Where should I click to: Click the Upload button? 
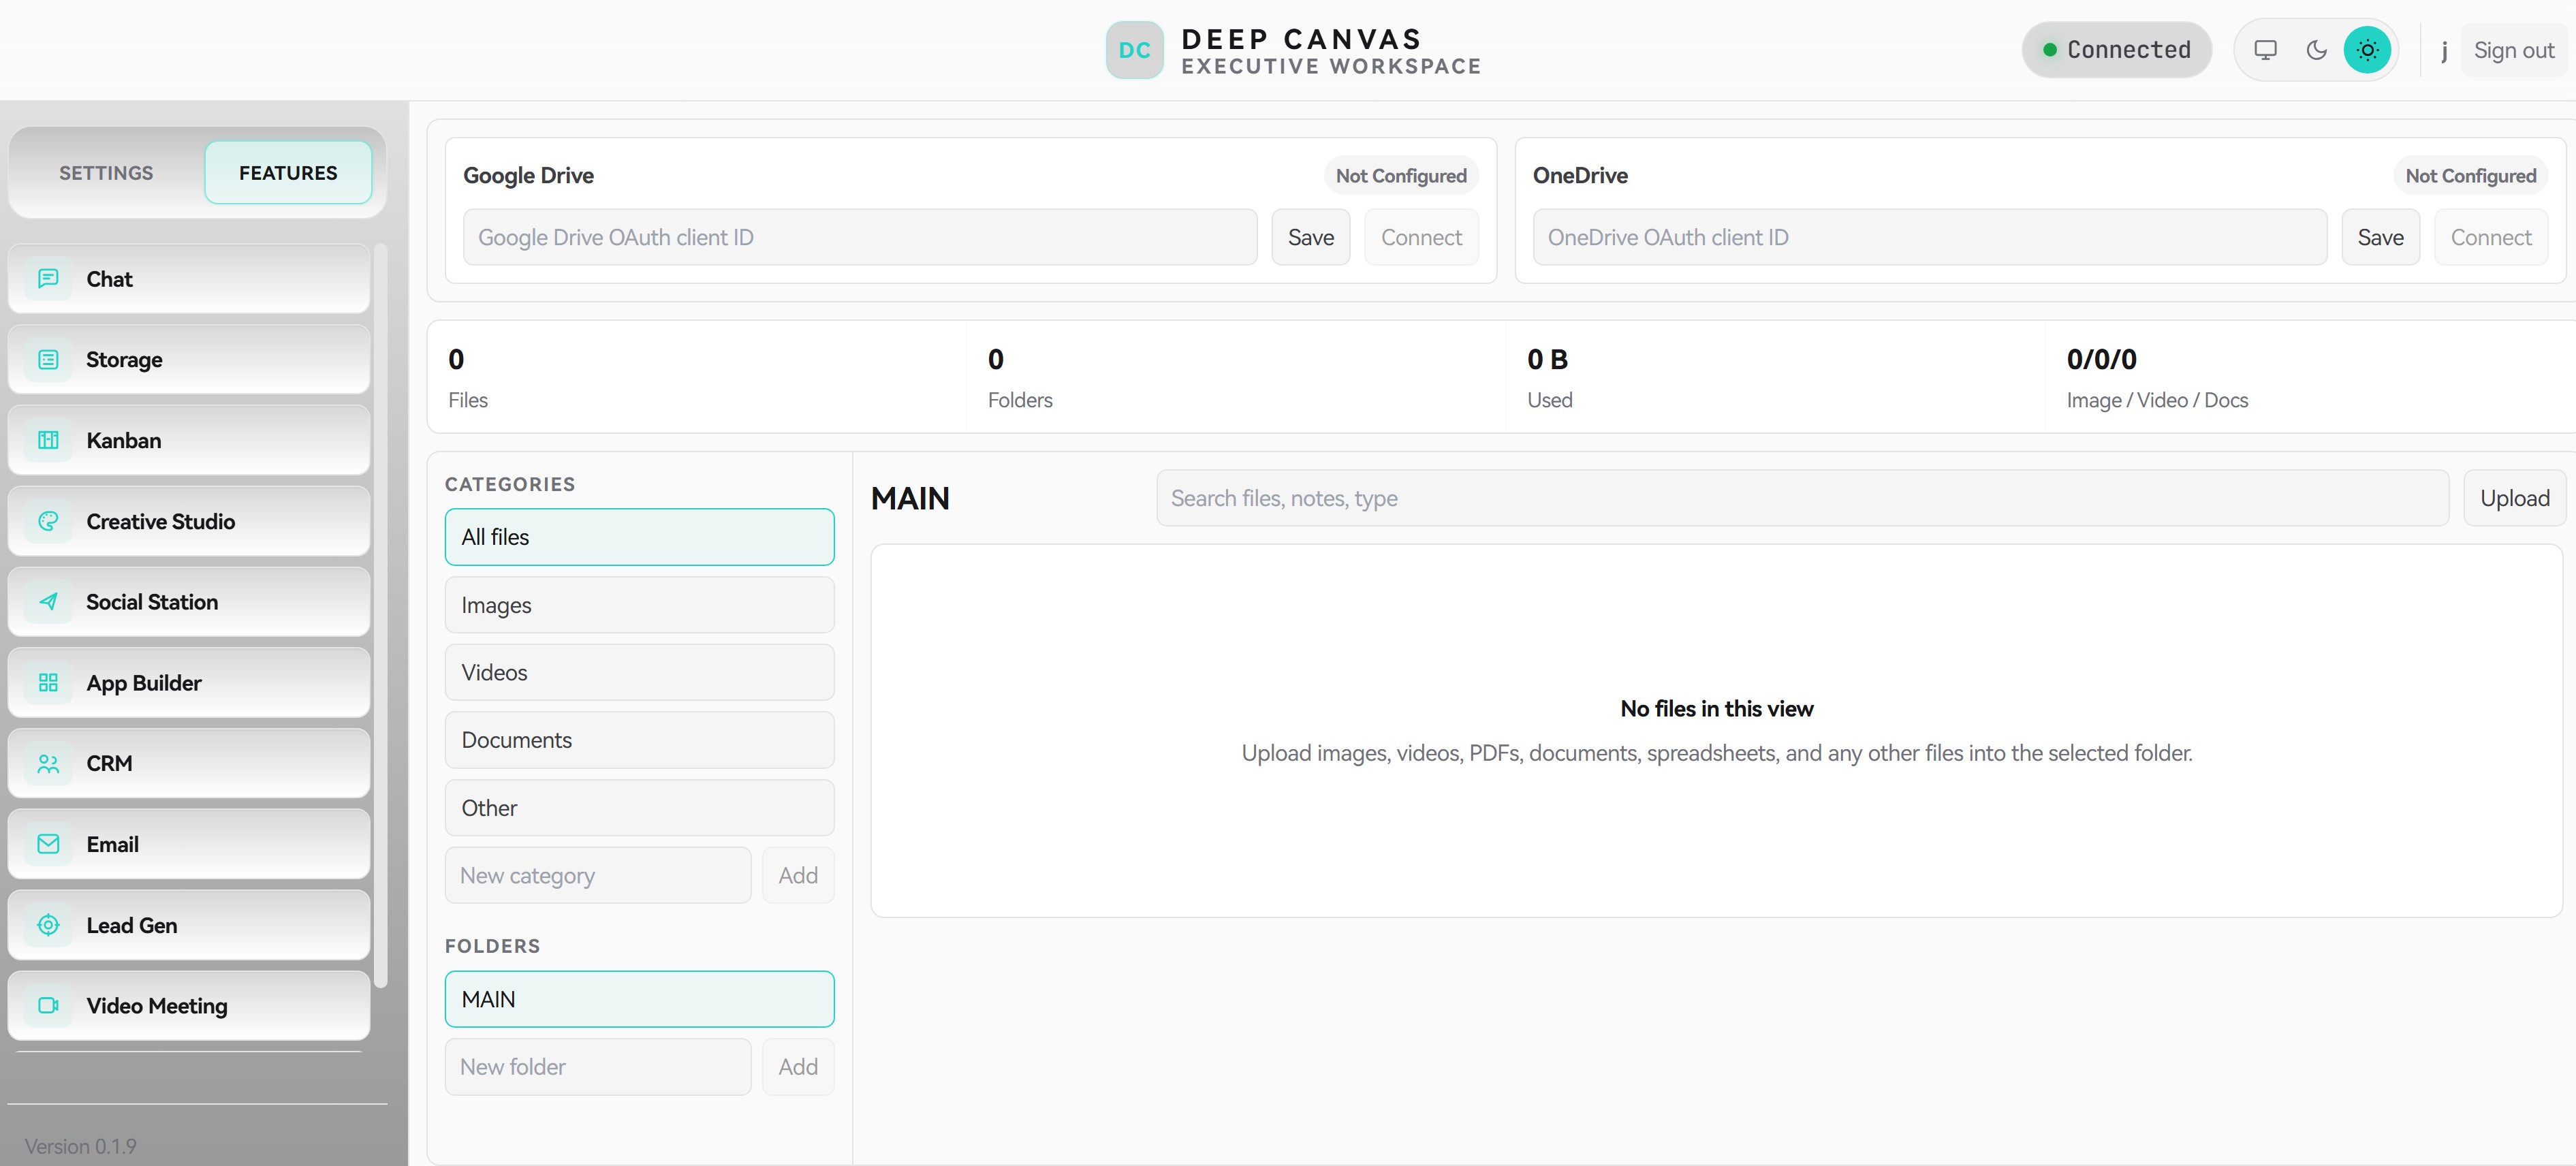point(2514,498)
